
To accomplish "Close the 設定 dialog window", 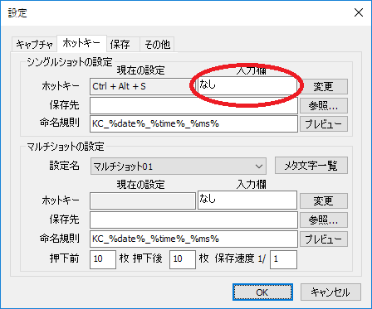I will point(359,12).
